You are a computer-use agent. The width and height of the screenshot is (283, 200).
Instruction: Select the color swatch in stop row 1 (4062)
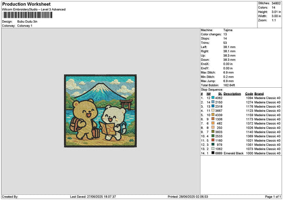point(213,98)
